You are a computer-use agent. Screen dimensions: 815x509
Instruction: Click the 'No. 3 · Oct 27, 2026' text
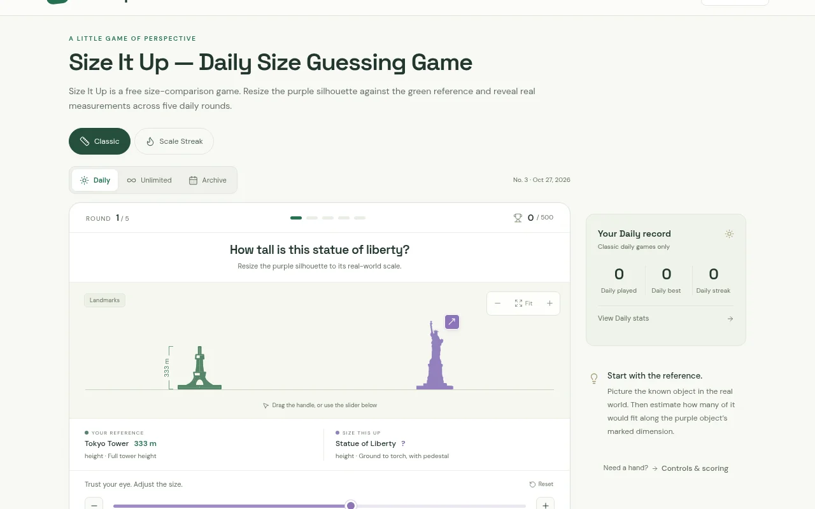click(x=542, y=180)
